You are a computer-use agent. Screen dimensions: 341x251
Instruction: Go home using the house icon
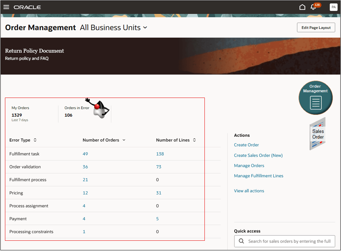[302, 7]
